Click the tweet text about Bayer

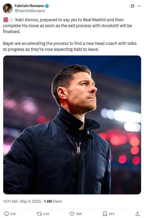pyautogui.click(x=70, y=46)
